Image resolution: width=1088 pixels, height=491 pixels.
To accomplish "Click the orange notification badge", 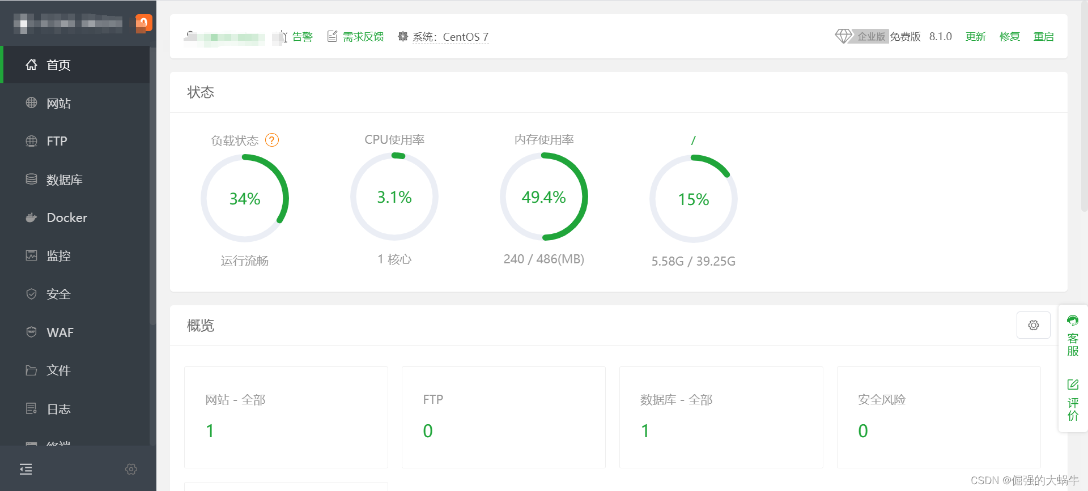I will [144, 22].
